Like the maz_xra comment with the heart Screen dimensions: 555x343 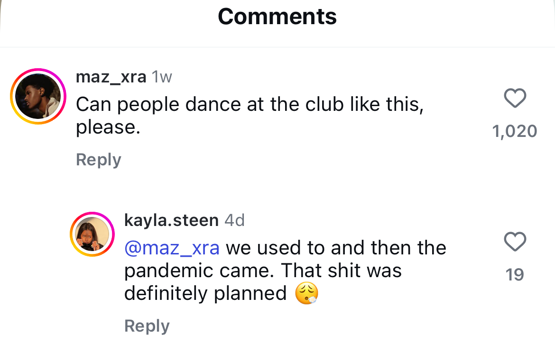(x=515, y=99)
